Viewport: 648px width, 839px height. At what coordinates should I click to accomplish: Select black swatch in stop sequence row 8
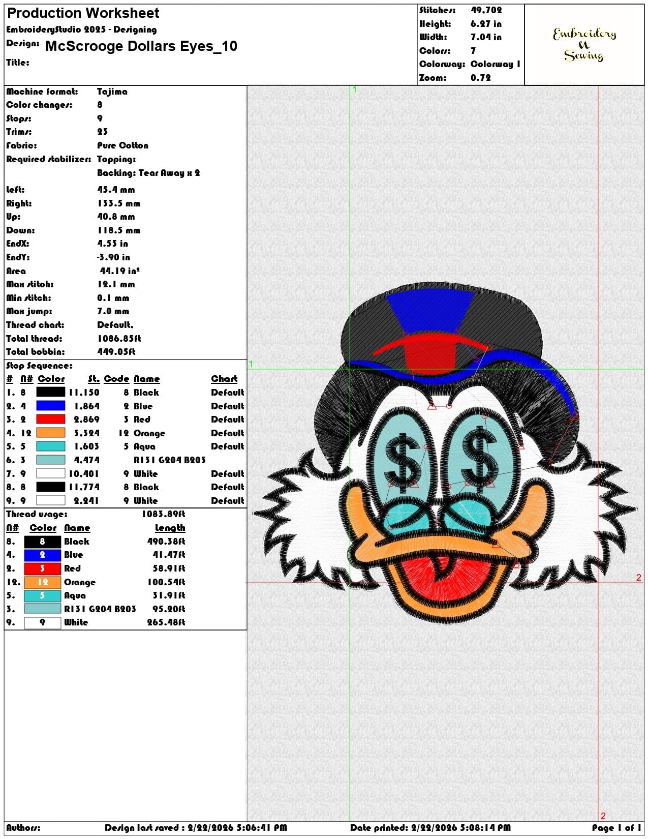click(51, 487)
